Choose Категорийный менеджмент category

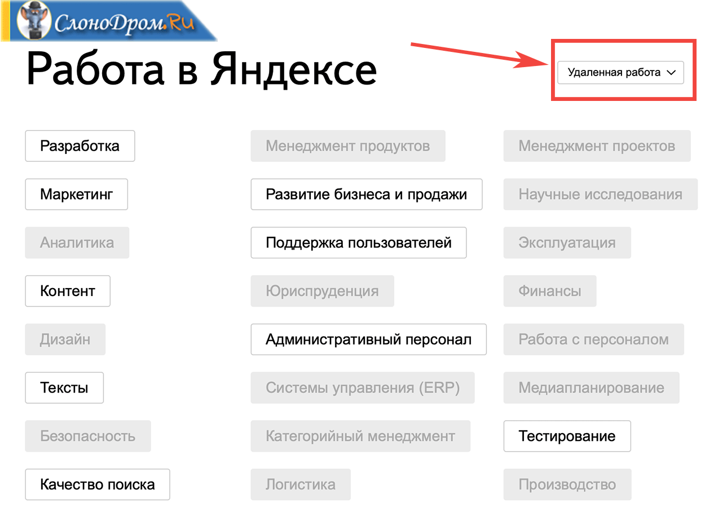[x=360, y=436]
